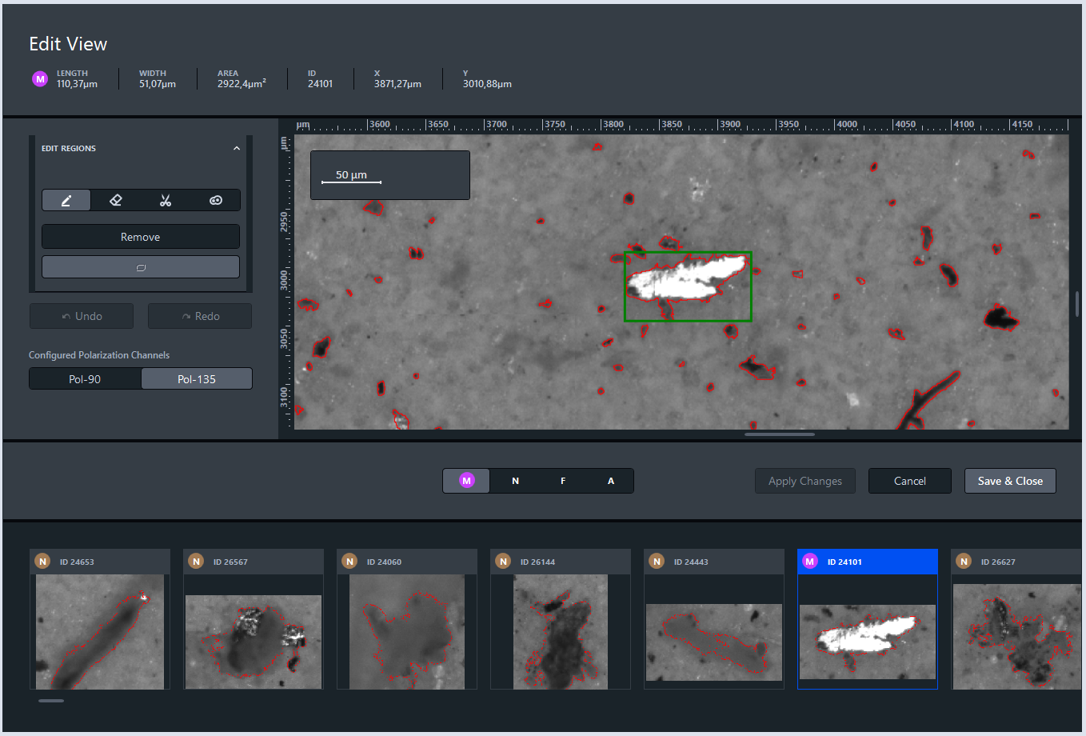Select the merge regions tool

tap(216, 200)
